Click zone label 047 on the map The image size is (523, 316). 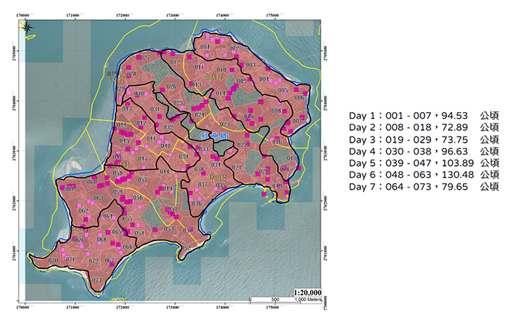click(143, 158)
